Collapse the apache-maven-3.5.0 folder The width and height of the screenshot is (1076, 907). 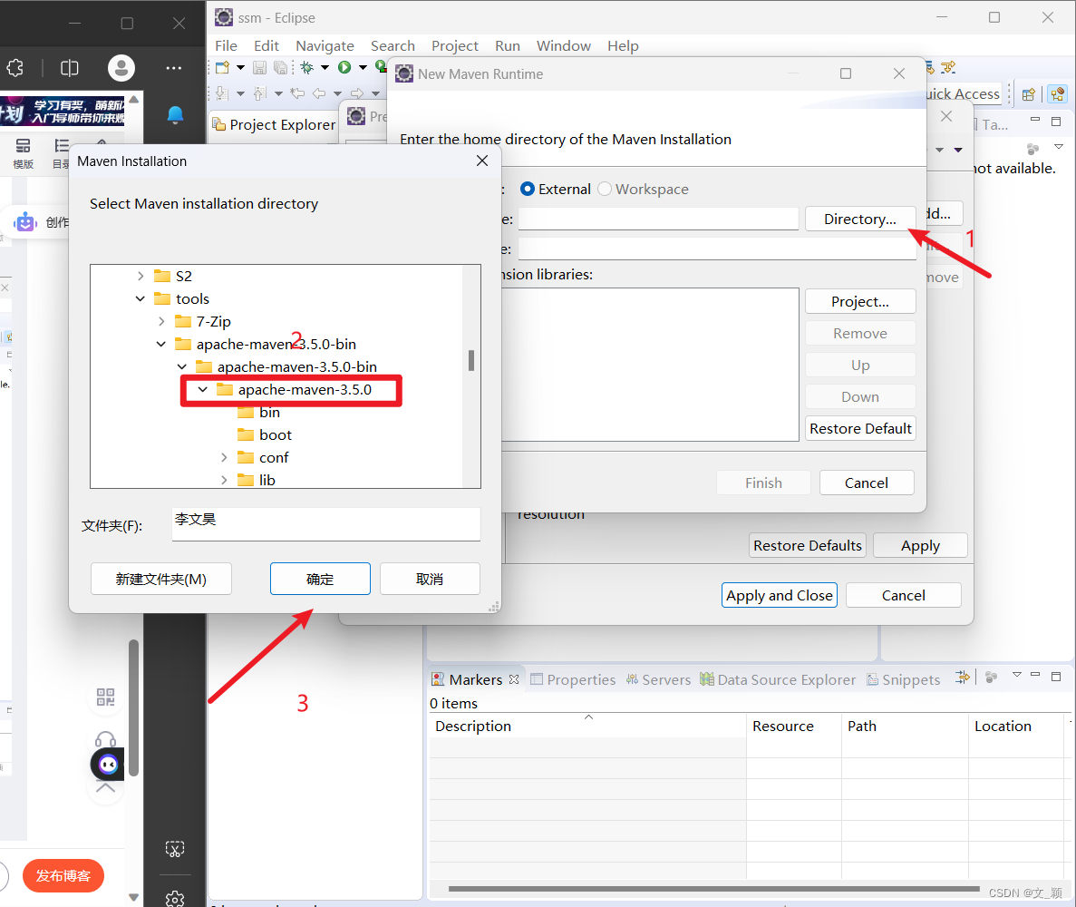(203, 389)
